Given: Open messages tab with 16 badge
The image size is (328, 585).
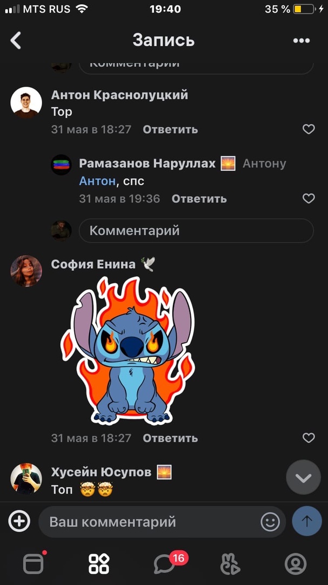Looking at the screenshot, I should pos(166,563).
